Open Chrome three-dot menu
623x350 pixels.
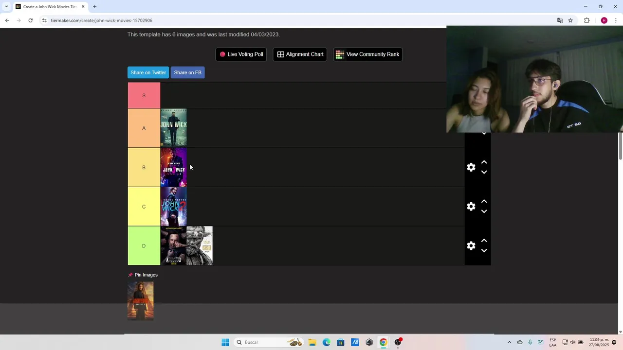616,20
